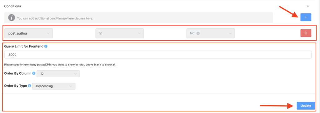Image resolution: width=320 pixels, height=113 pixels.
Task: Focus the Query Limit field showing 3000
Action: [x=158, y=55]
